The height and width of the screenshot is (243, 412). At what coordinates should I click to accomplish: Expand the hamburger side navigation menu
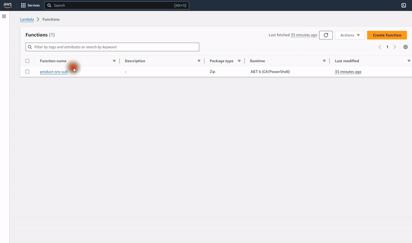[4, 16]
